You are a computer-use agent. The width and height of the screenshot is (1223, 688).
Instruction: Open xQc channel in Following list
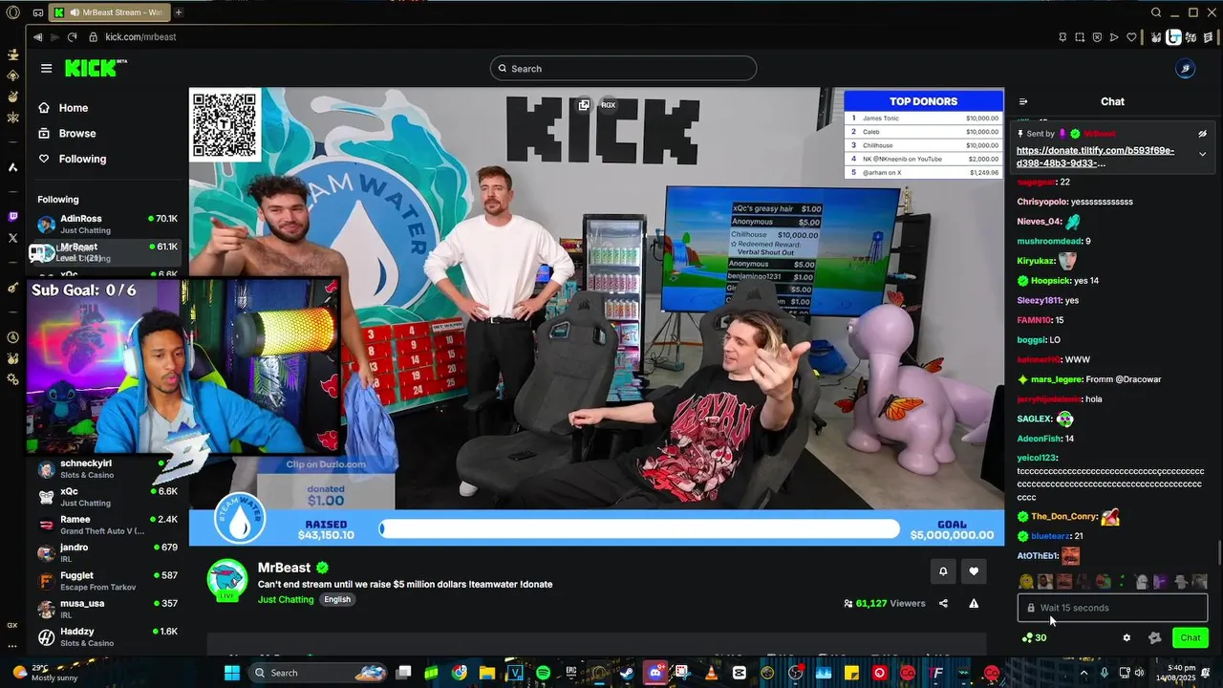click(107, 497)
